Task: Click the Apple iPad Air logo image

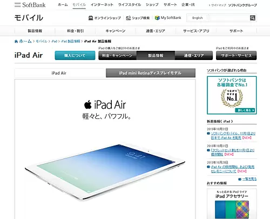Action: click(x=105, y=105)
